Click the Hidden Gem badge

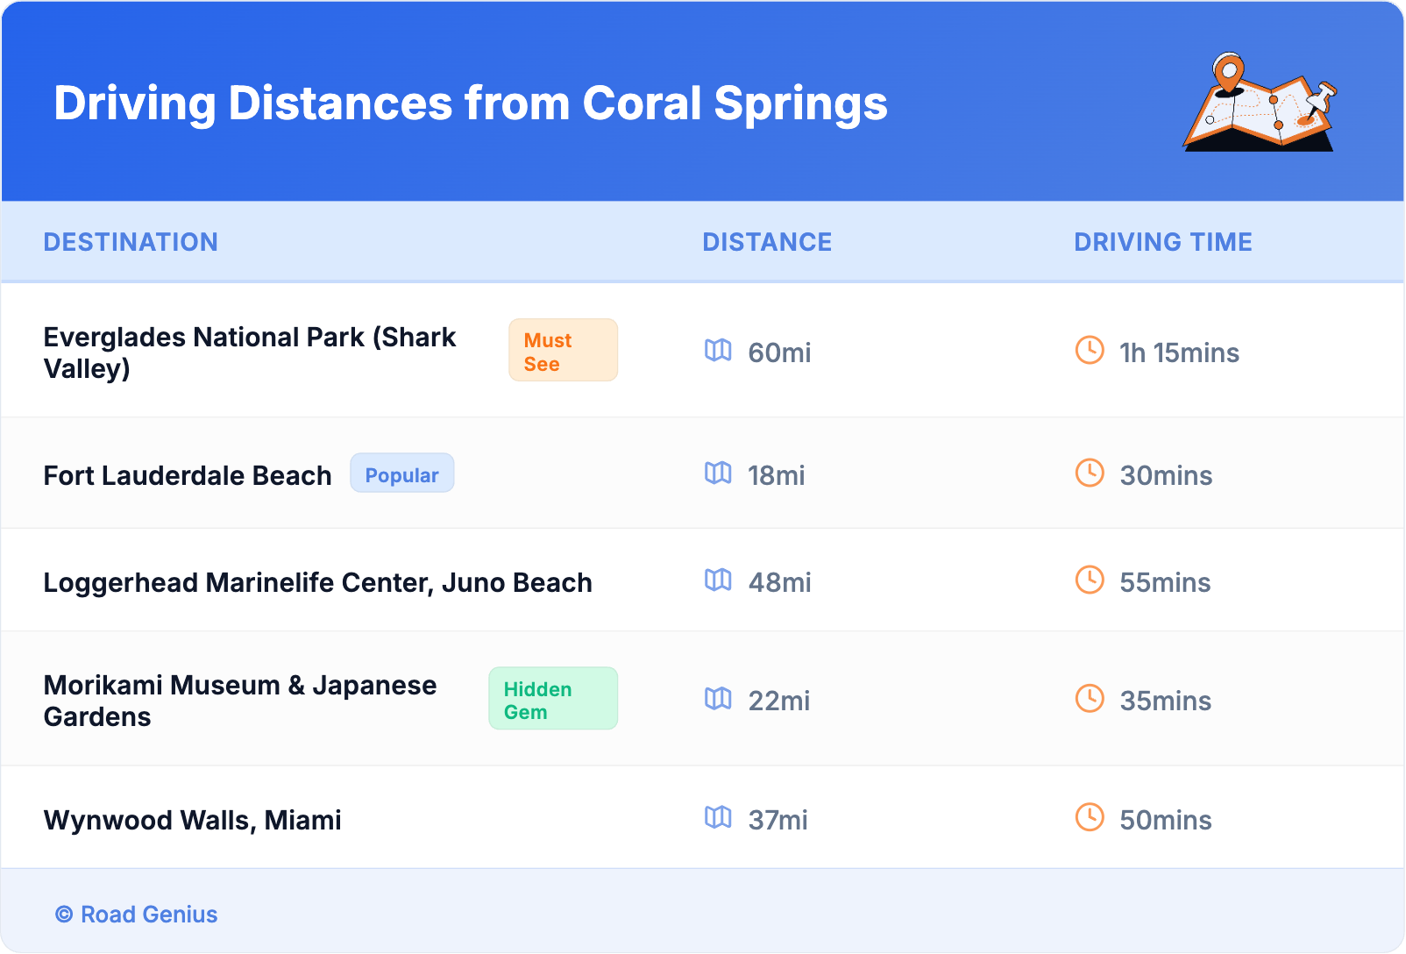click(x=552, y=700)
